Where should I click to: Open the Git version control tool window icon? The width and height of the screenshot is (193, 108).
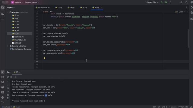(x=2, y=103)
